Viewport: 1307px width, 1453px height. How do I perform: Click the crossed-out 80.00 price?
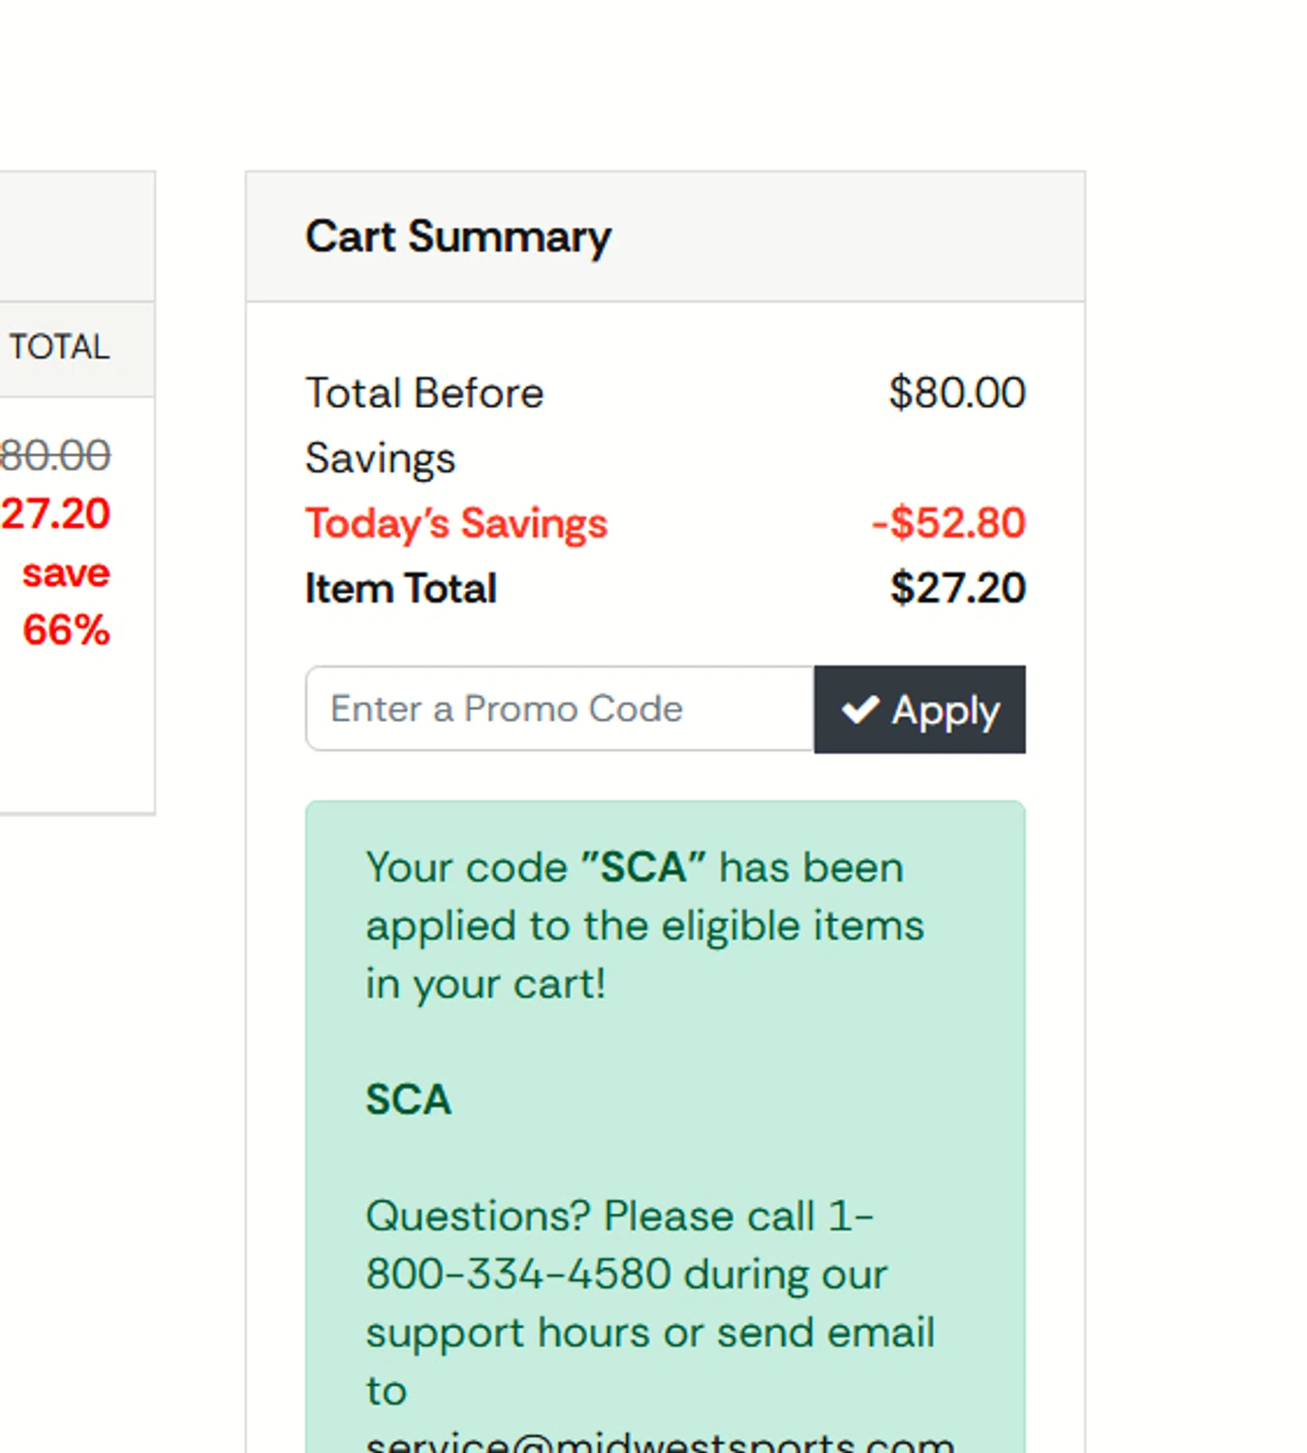(x=55, y=455)
